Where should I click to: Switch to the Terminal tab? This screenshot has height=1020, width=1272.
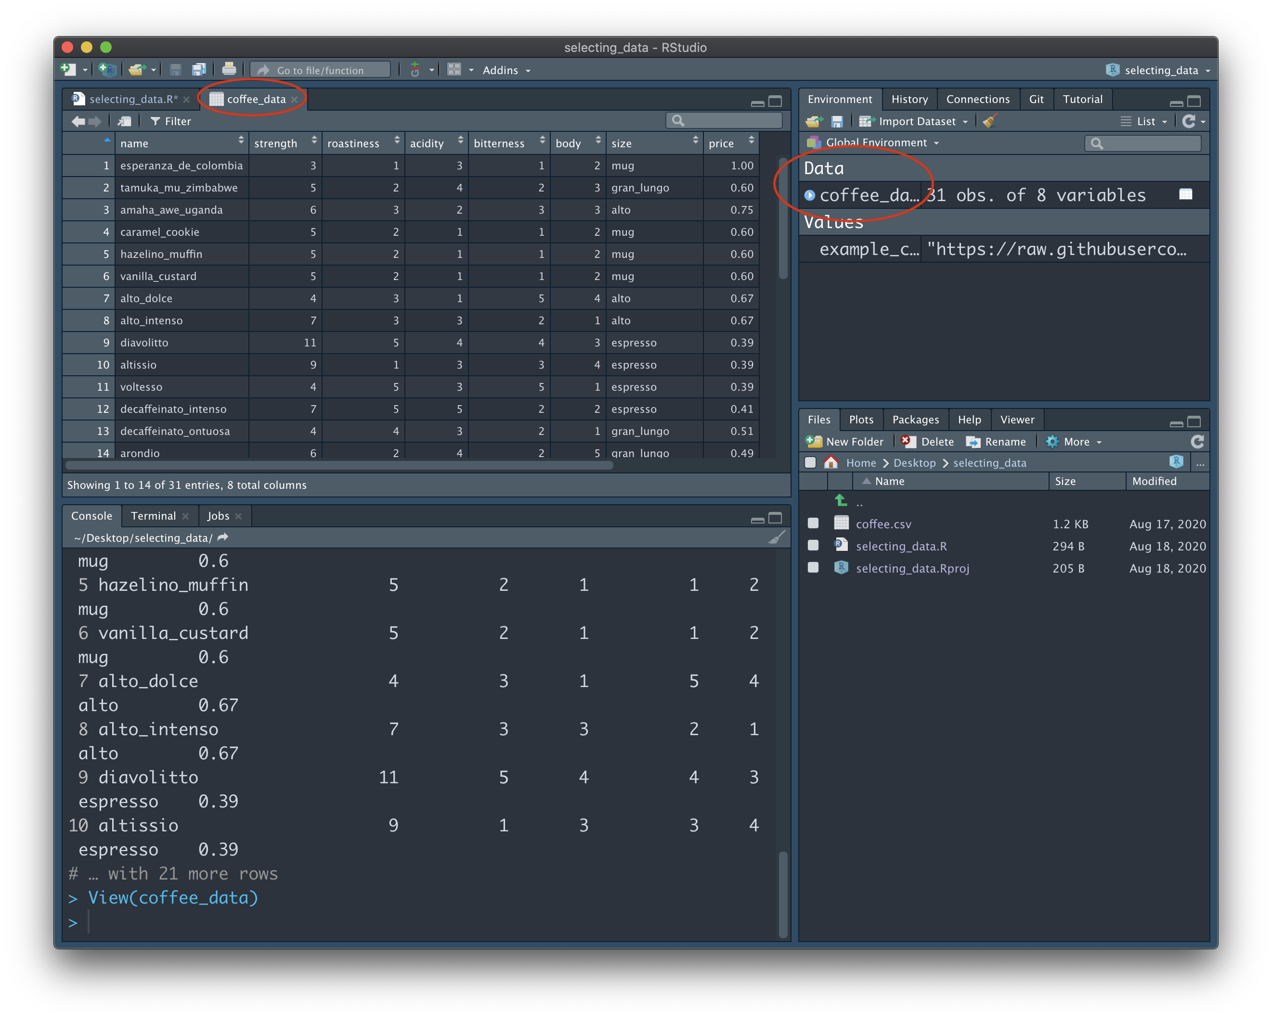[x=153, y=516]
